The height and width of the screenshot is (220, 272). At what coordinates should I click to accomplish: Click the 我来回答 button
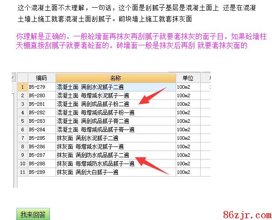coord(33,214)
